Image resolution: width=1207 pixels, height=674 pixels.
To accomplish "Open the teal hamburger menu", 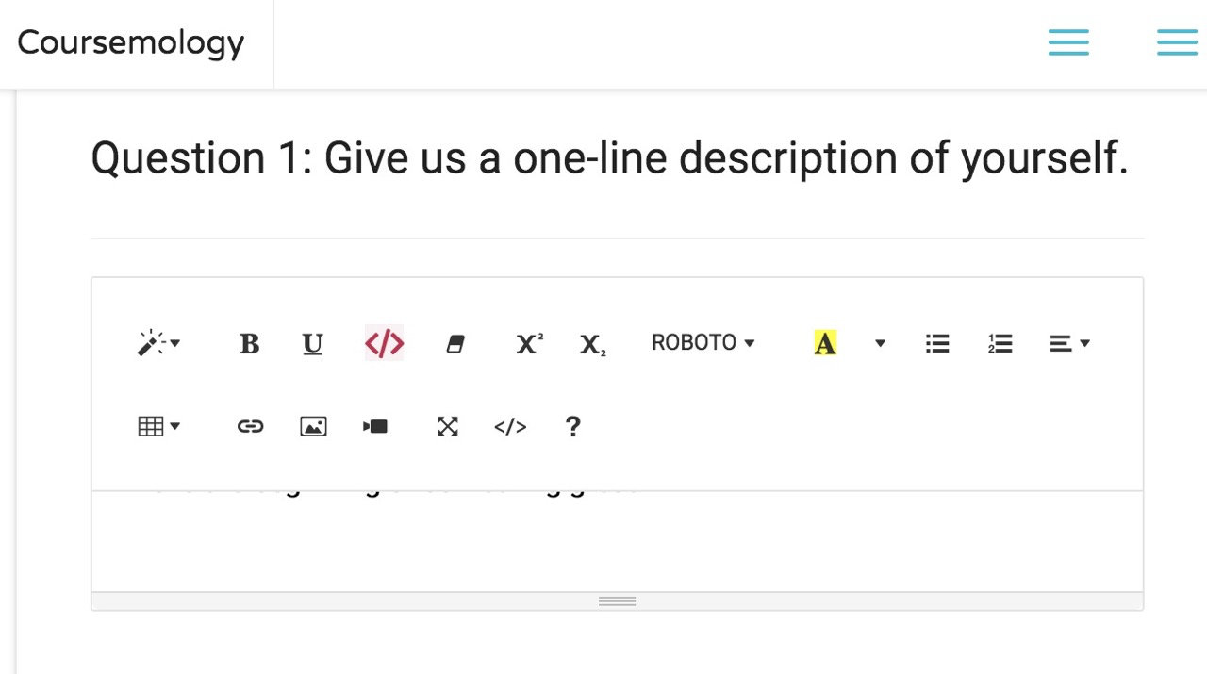I will point(1068,41).
